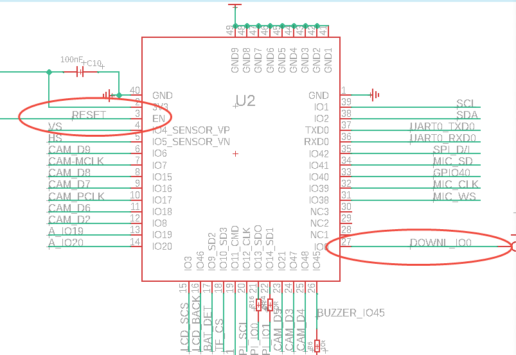Image resolution: width=516 pixels, height=355 pixels.
Task: Select the SCL net label
Action: point(465,103)
